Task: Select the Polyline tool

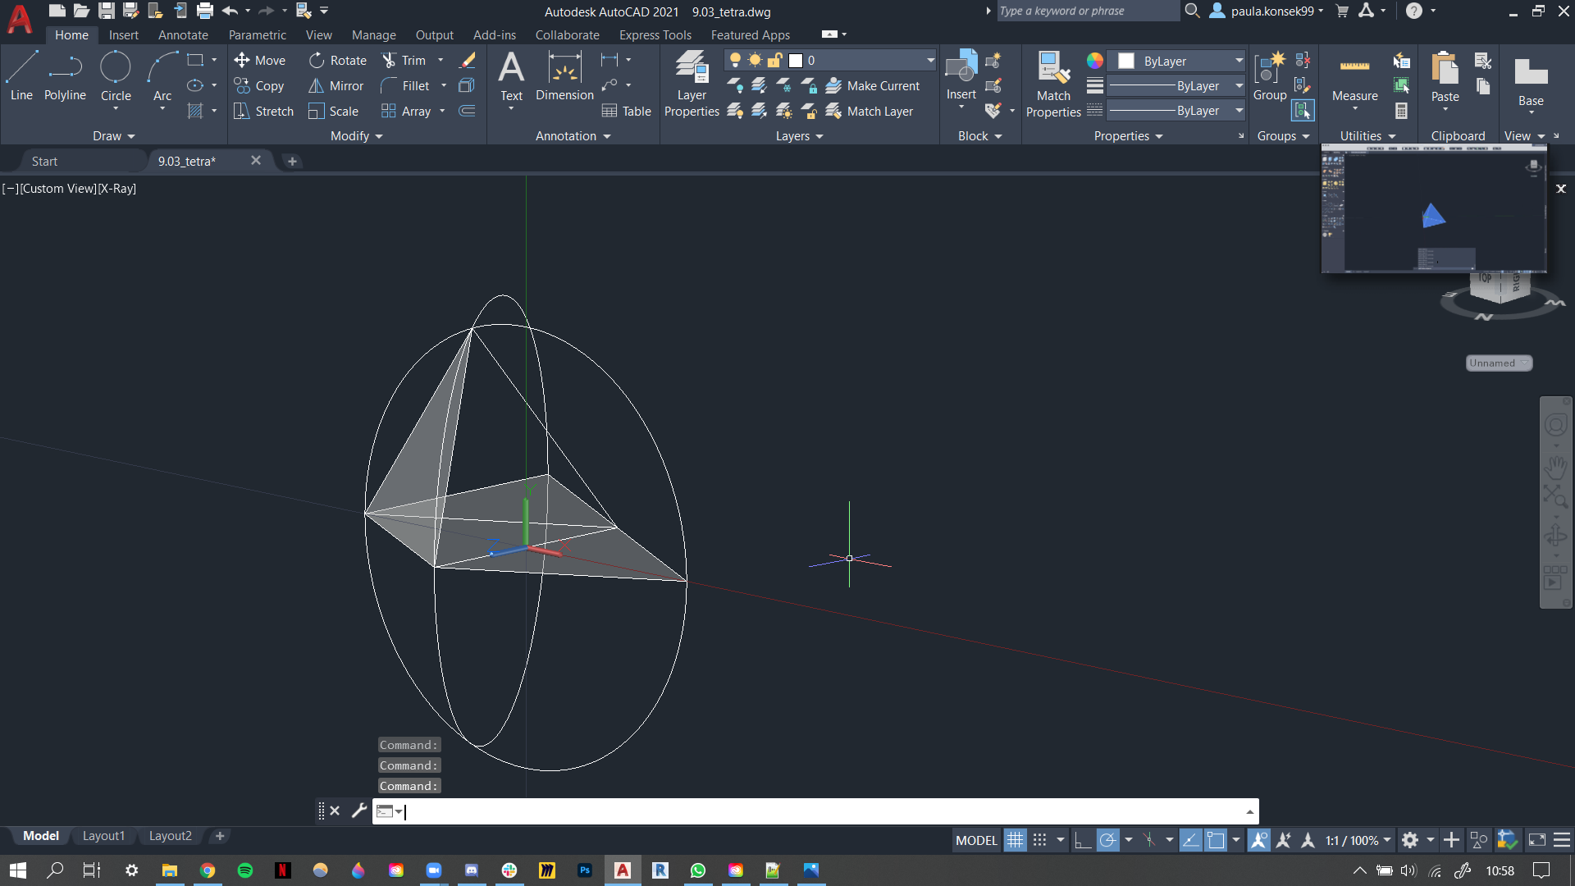Action: tap(65, 75)
